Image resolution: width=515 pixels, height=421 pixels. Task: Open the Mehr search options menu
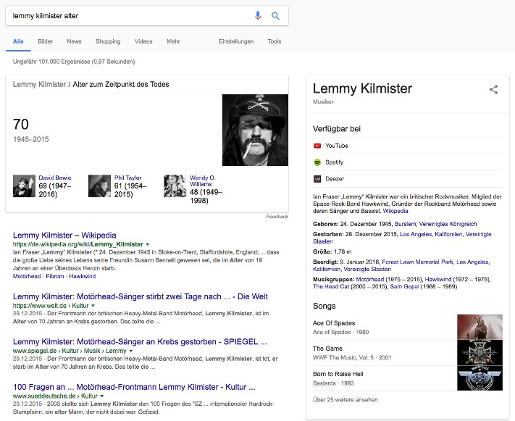(x=173, y=41)
